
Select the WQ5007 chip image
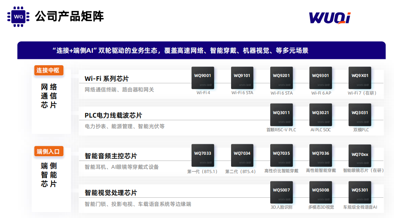click(282, 192)
